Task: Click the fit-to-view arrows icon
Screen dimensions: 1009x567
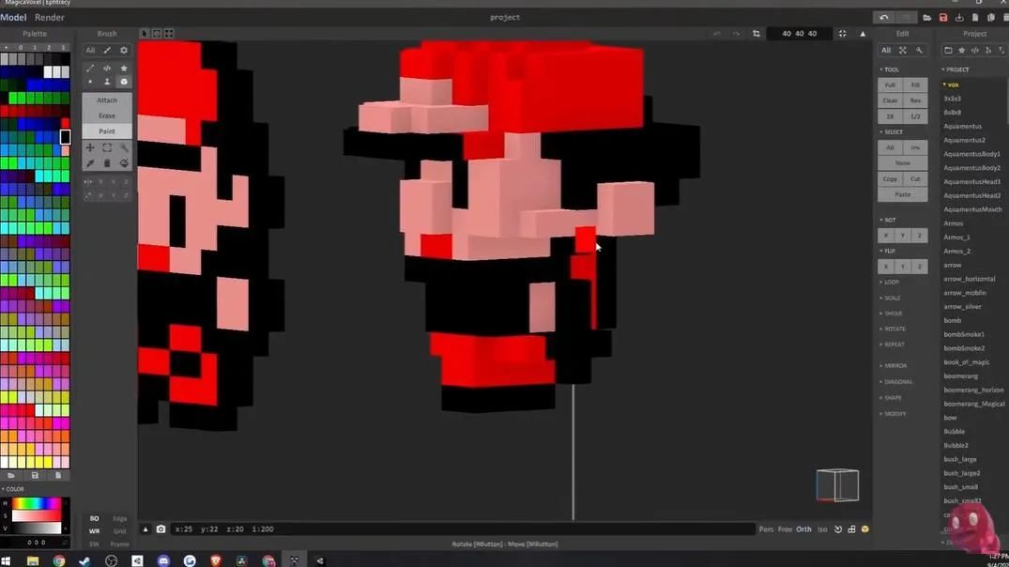Action: 842,34
